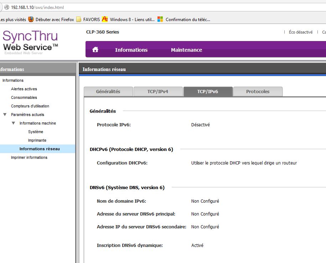Click the Firefox icon beside Débuter avec Firefox

click(31, 19)
